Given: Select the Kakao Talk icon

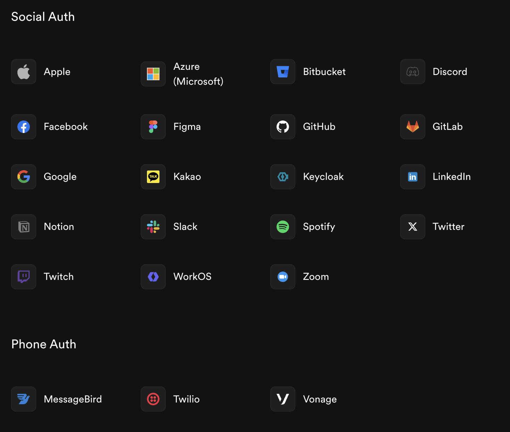Looking at the screenshot, I should 153,177.
